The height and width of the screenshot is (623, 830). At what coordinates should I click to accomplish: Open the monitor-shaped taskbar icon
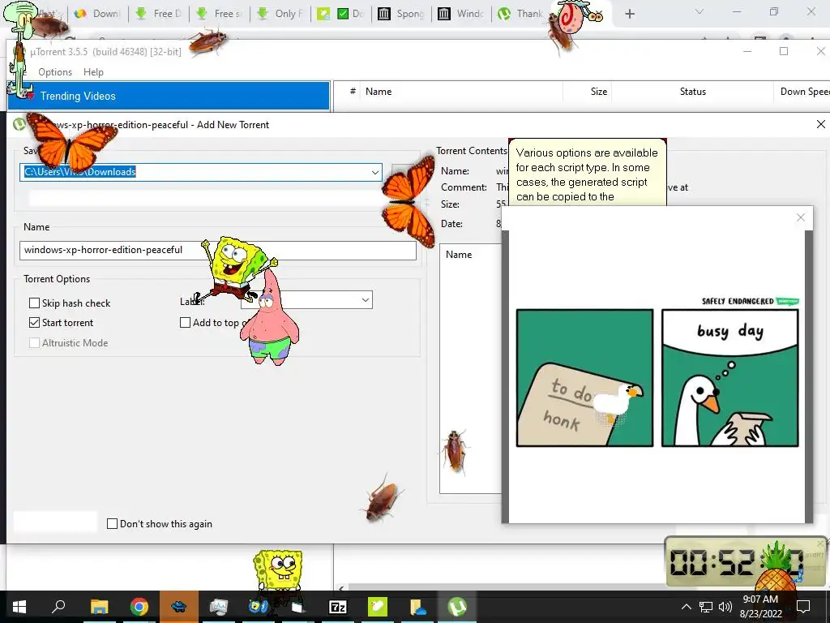[218, 607]
